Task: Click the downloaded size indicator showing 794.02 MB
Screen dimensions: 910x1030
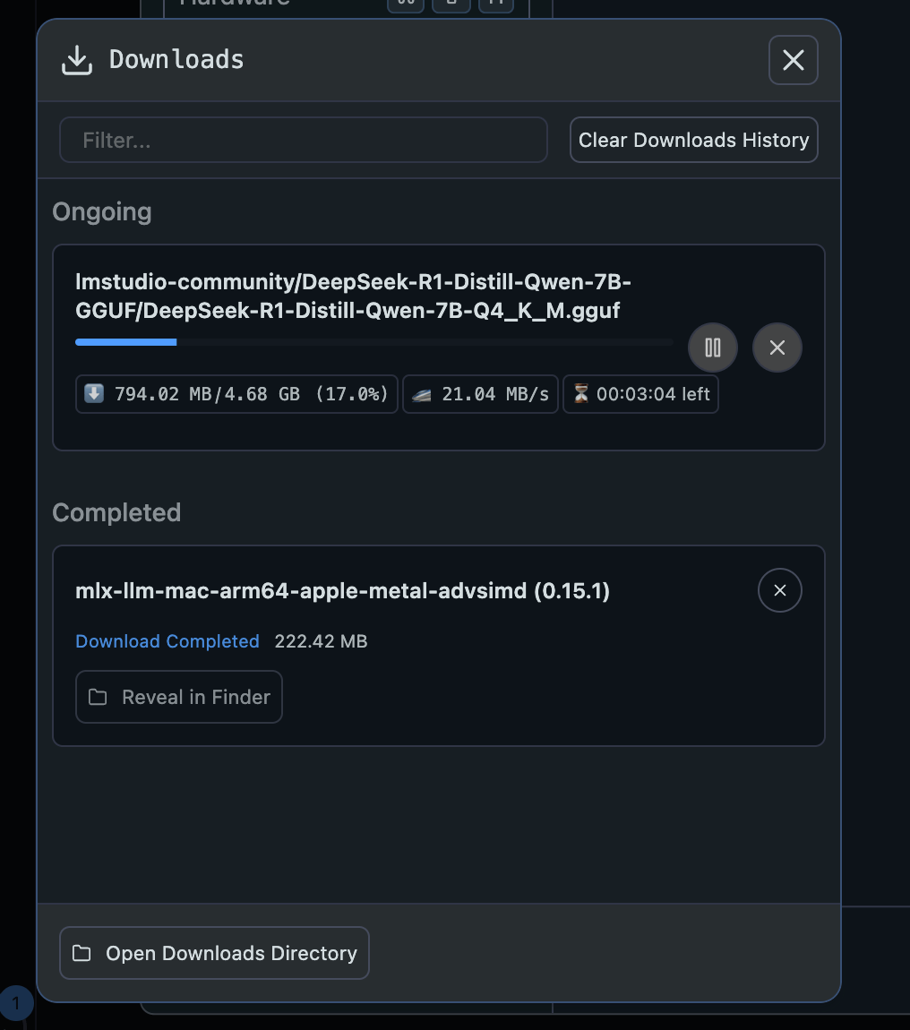Action: click(x=236, y=394)
